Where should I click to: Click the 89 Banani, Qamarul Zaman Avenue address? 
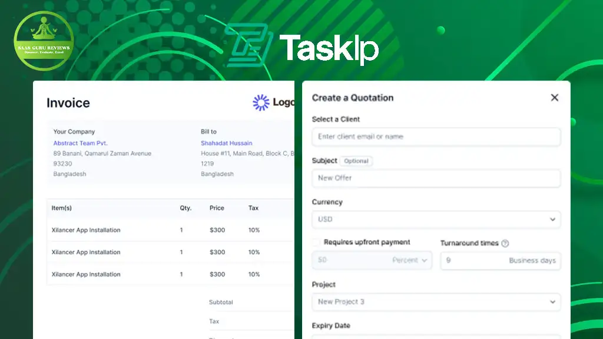click(x=102, y=154)
